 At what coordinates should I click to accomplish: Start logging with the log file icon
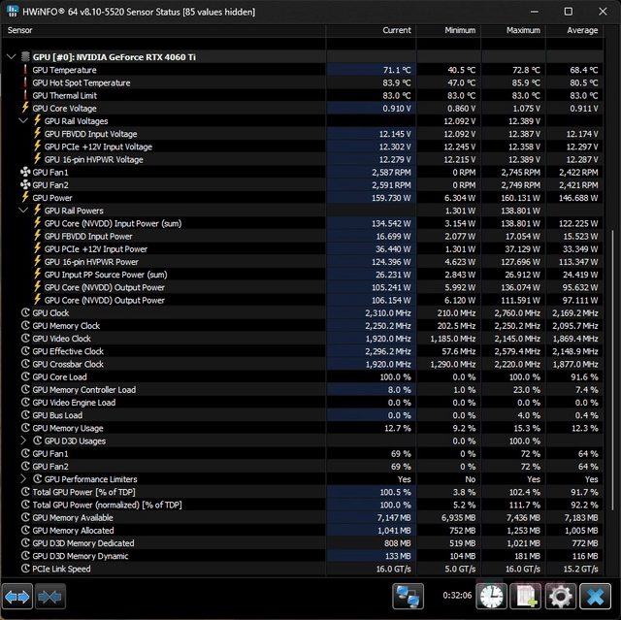click(526, 597)
